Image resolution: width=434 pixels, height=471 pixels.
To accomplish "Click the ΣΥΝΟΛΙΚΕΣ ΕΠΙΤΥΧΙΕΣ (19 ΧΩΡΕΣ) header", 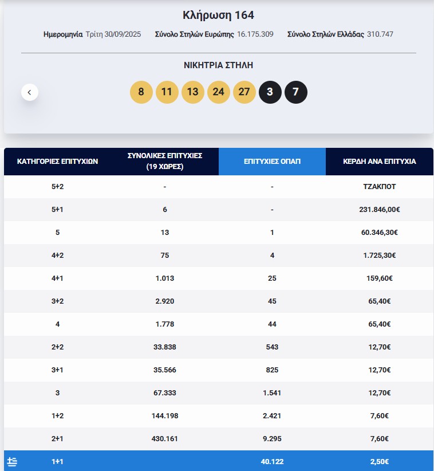I will pyautogui.click(x=165, y=162).
